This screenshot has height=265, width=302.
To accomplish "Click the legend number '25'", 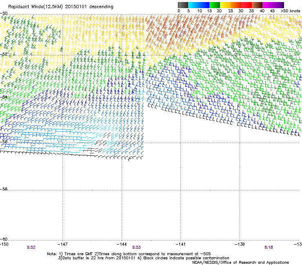I will [x=231, y=11].
